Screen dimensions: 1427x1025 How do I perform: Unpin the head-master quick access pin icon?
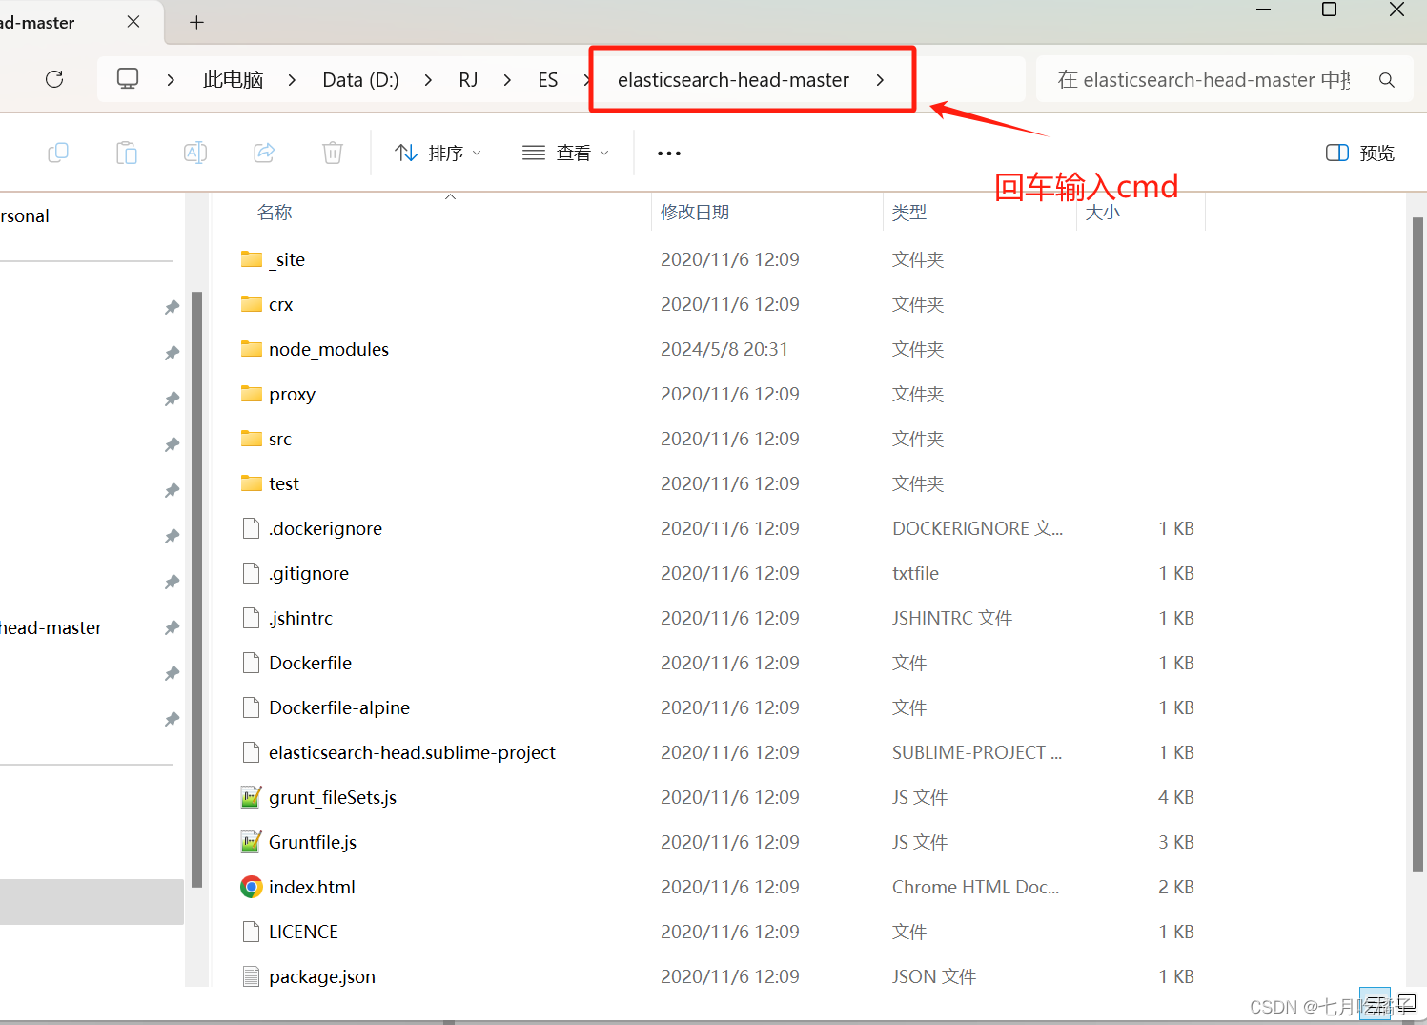[x=172, y=627]
